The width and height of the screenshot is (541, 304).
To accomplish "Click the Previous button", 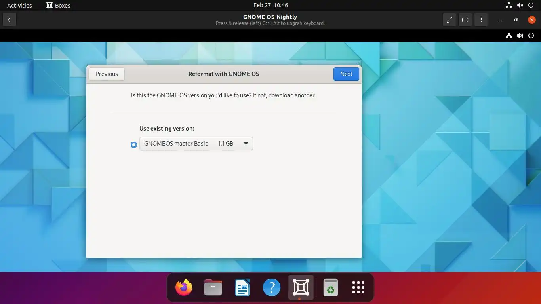I will point(107,74).
